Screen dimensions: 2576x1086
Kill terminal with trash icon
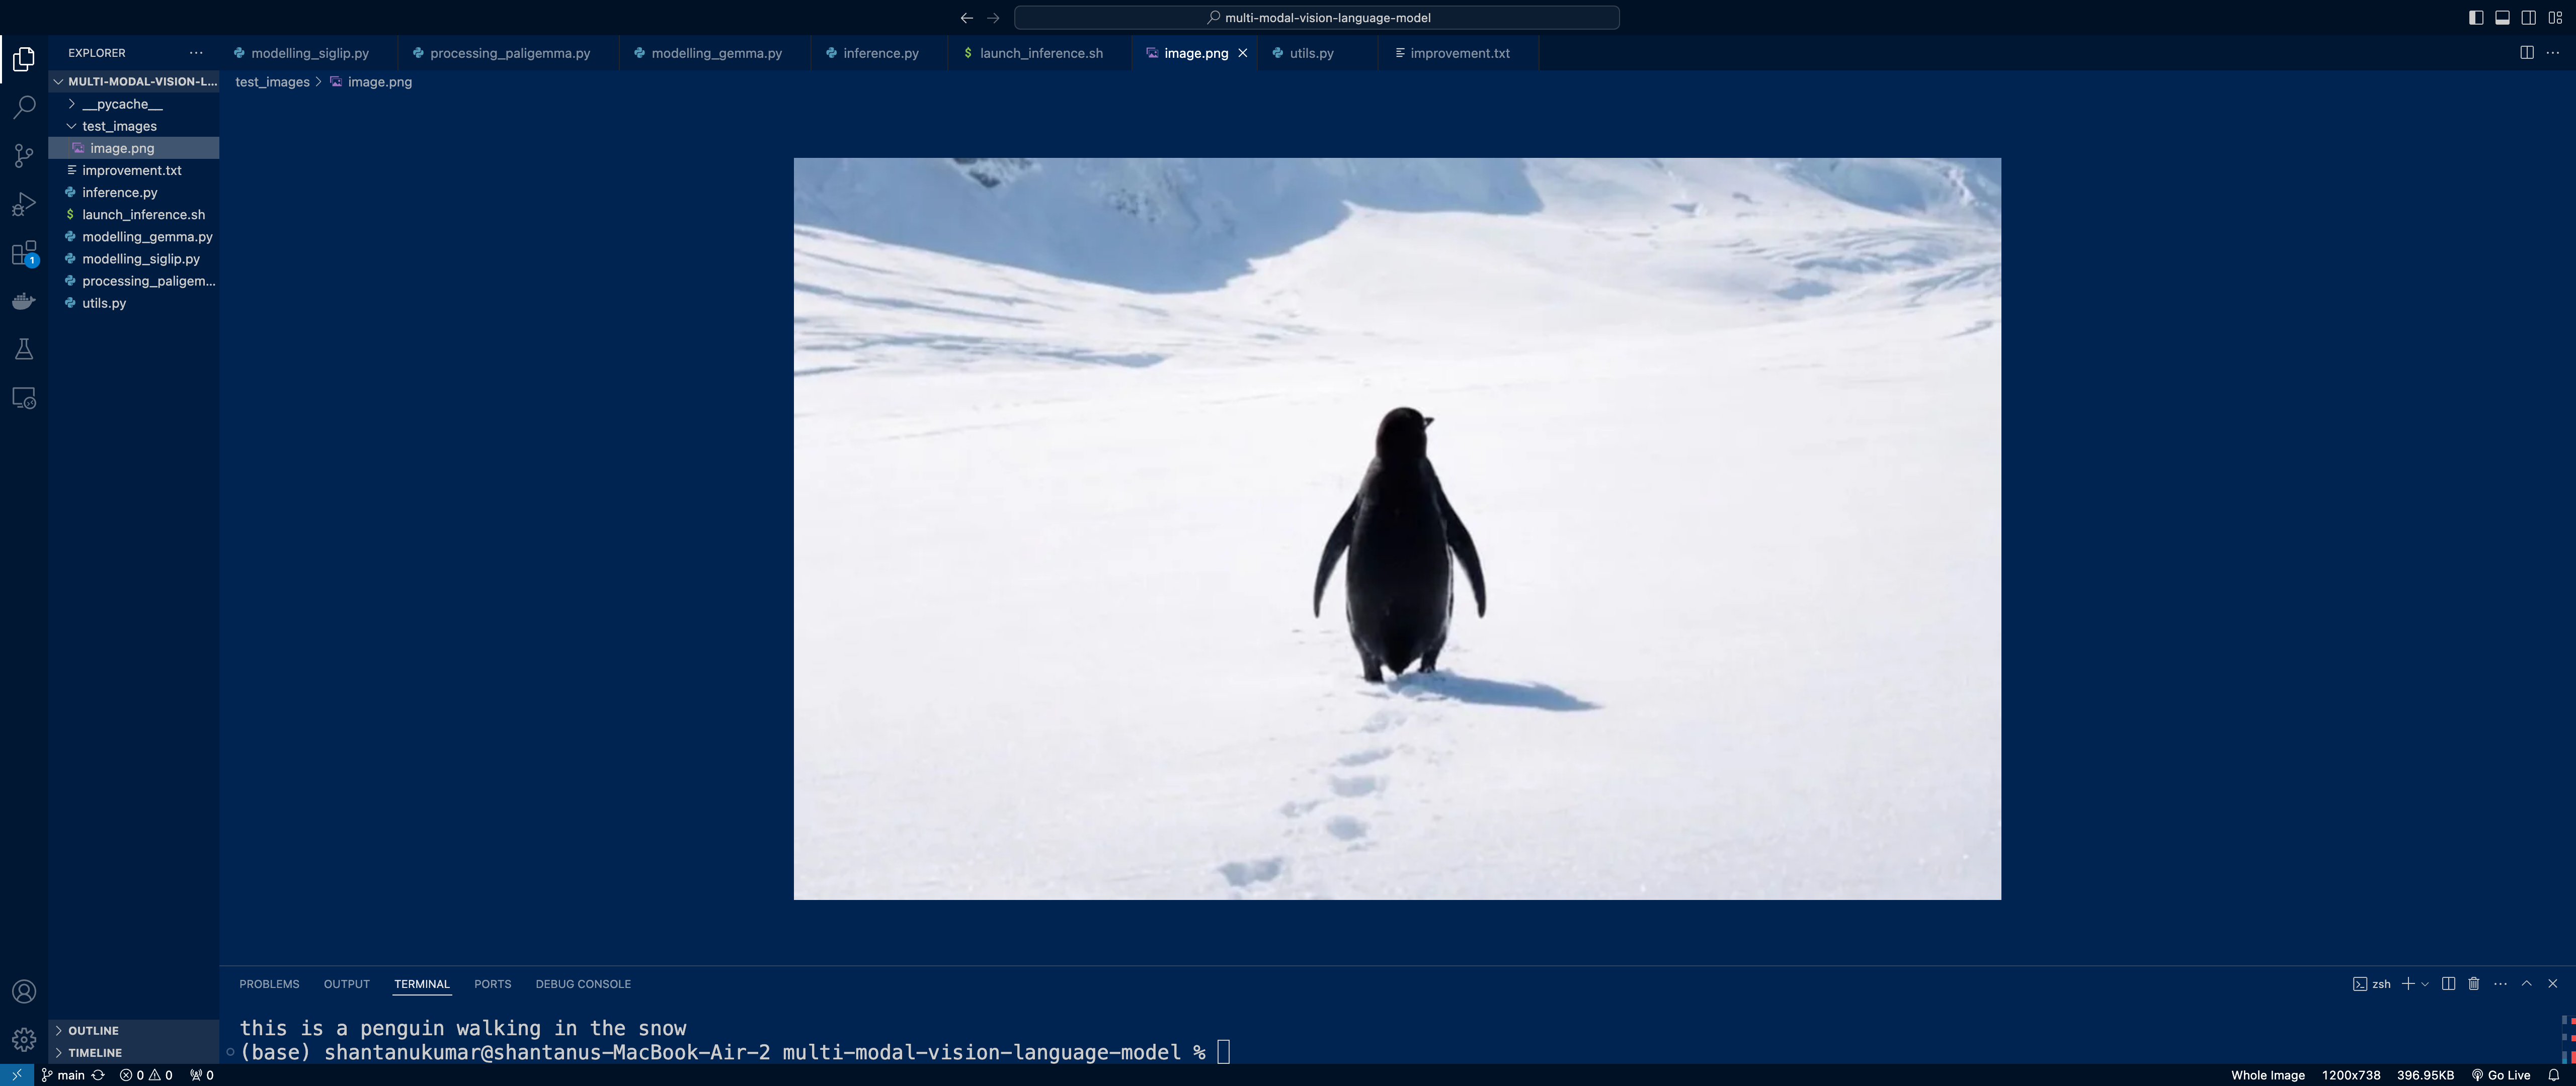click(2474, 984)
